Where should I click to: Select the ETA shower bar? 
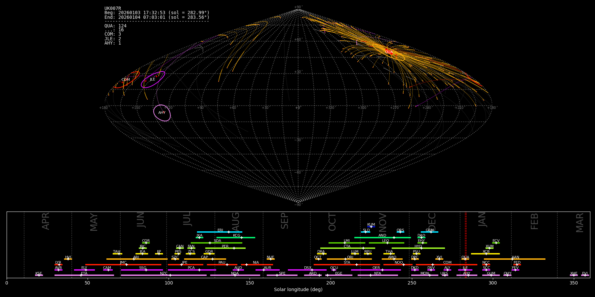[x=84, y=275]
